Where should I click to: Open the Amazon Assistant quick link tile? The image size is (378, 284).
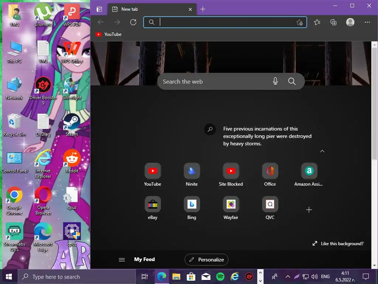point(309,175)
